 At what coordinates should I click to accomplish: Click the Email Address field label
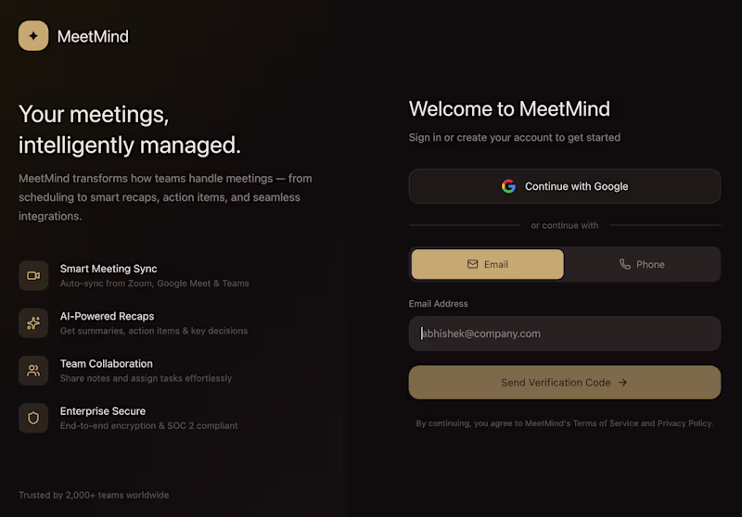coord(438,304)
